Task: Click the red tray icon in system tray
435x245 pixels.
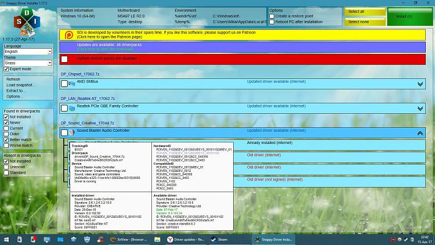Action: click(393, 239)
